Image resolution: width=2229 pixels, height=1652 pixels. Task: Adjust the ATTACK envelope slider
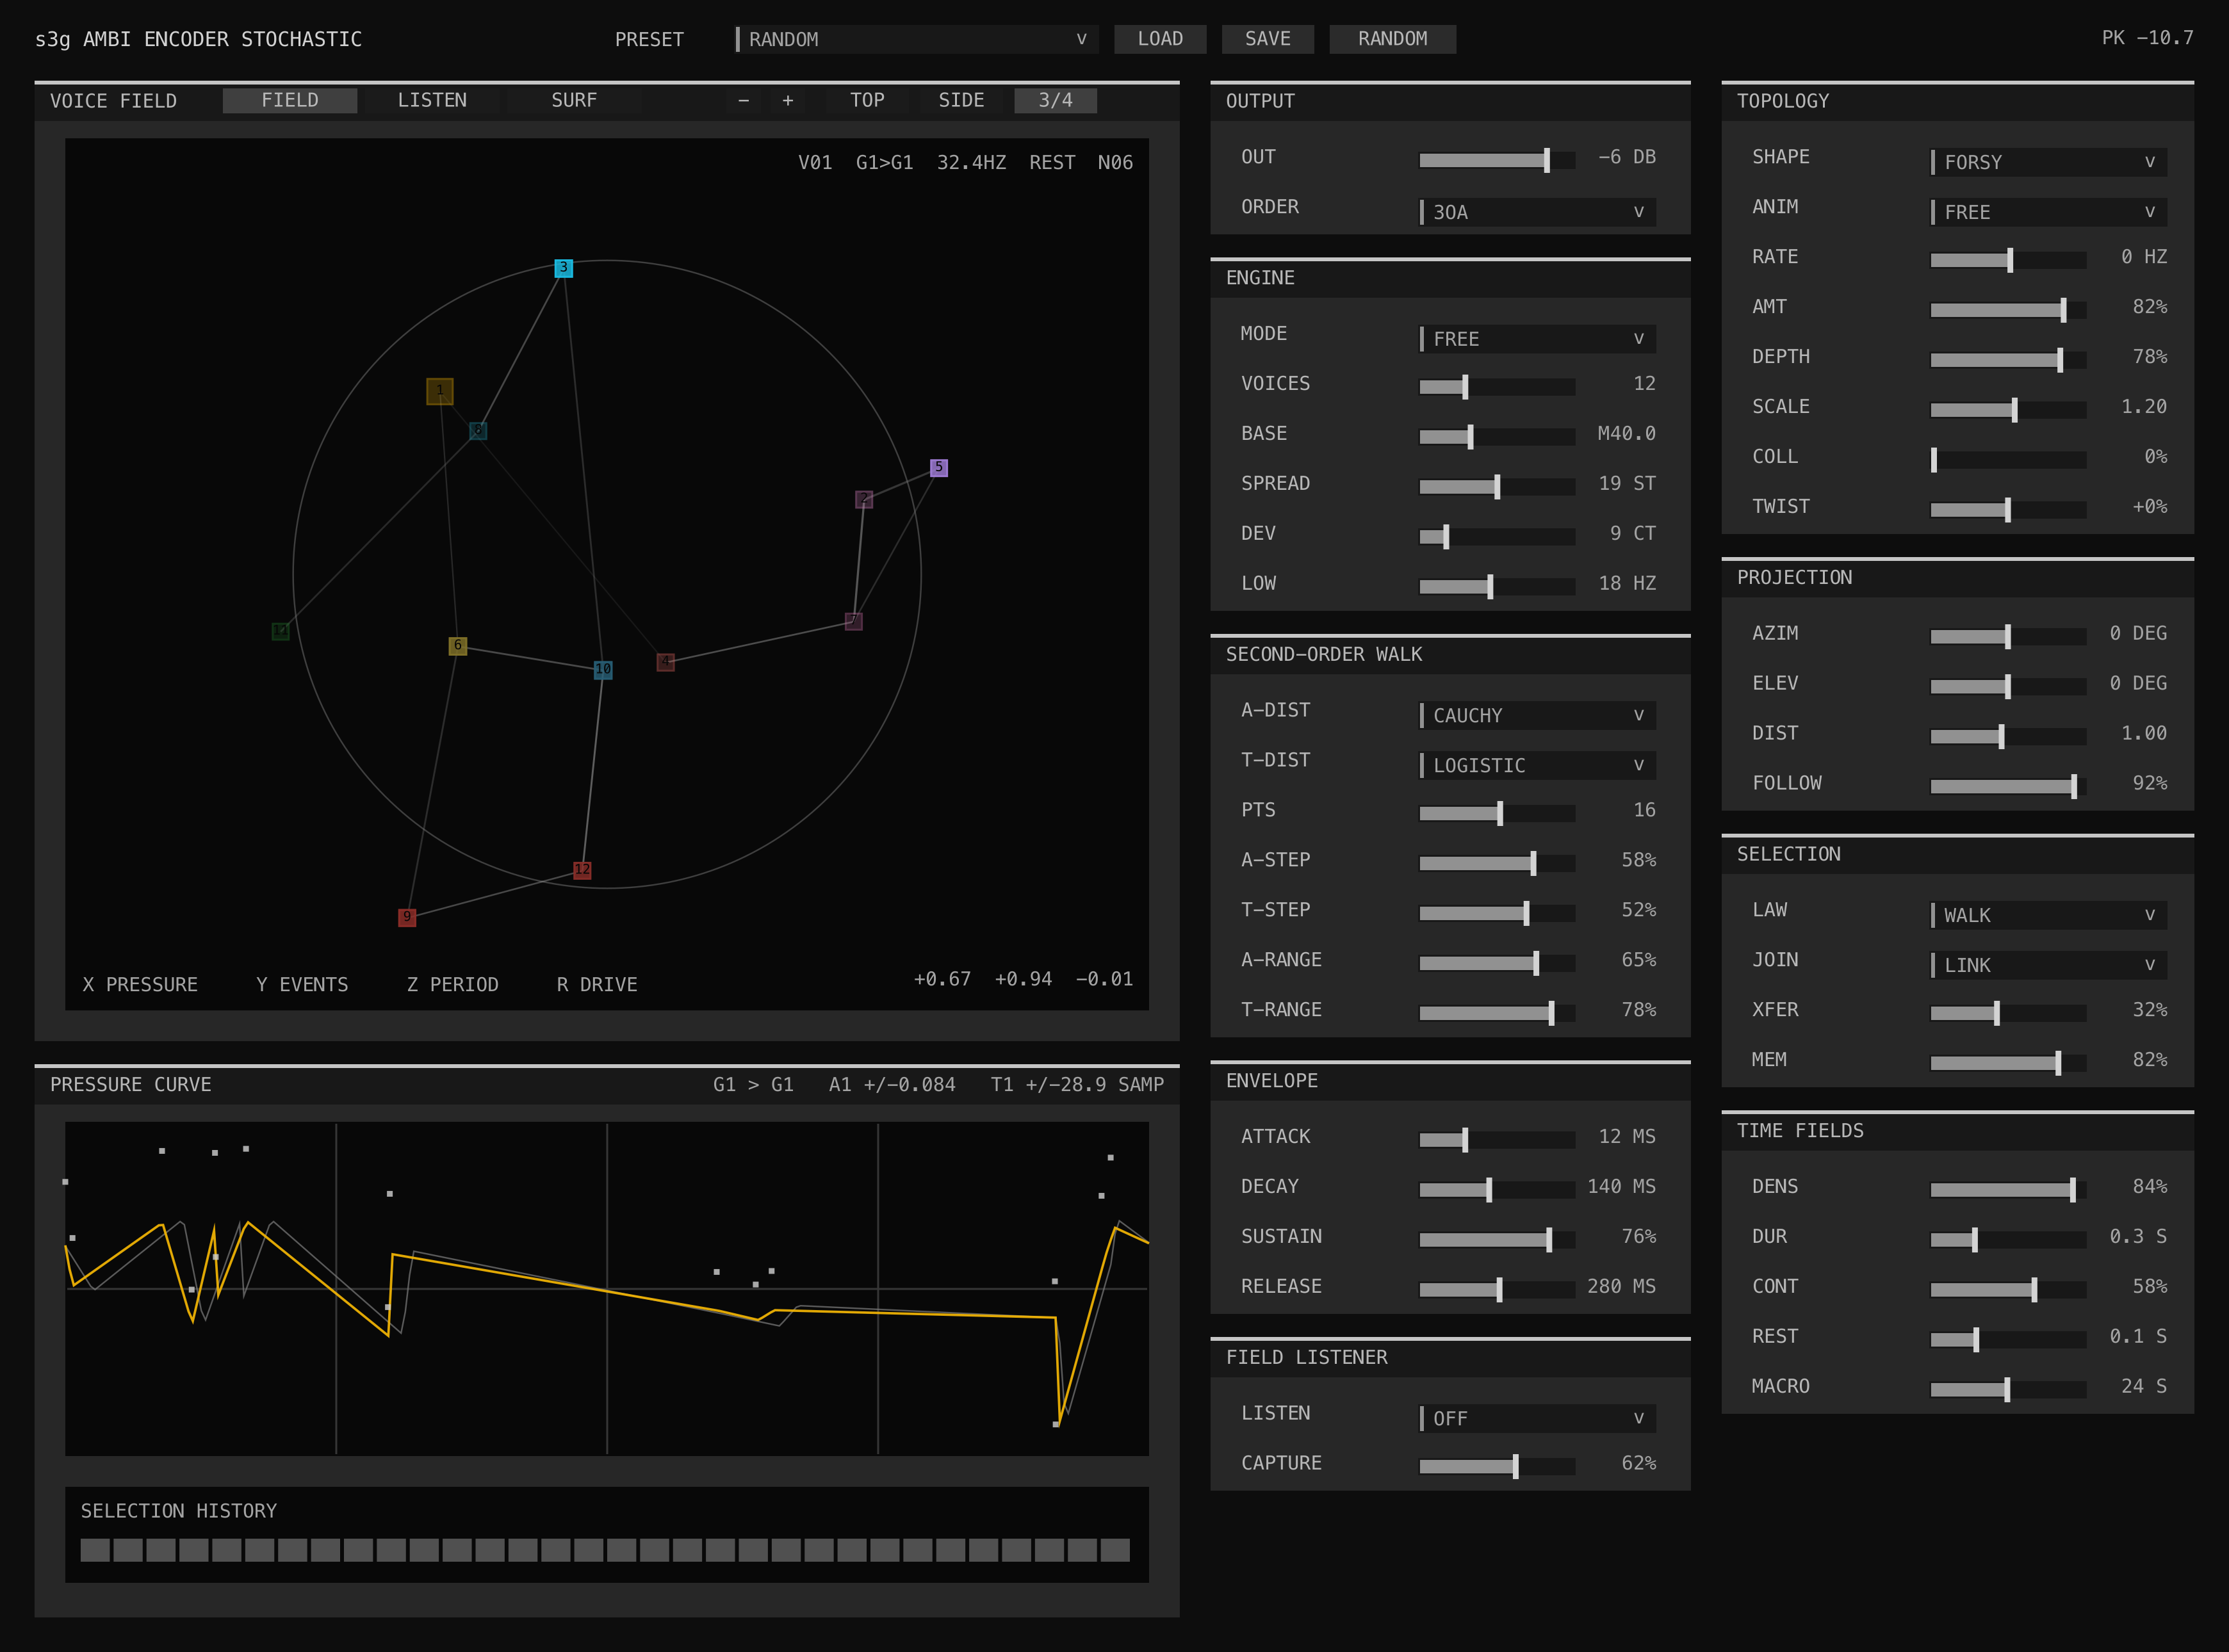[1498, 1140]
